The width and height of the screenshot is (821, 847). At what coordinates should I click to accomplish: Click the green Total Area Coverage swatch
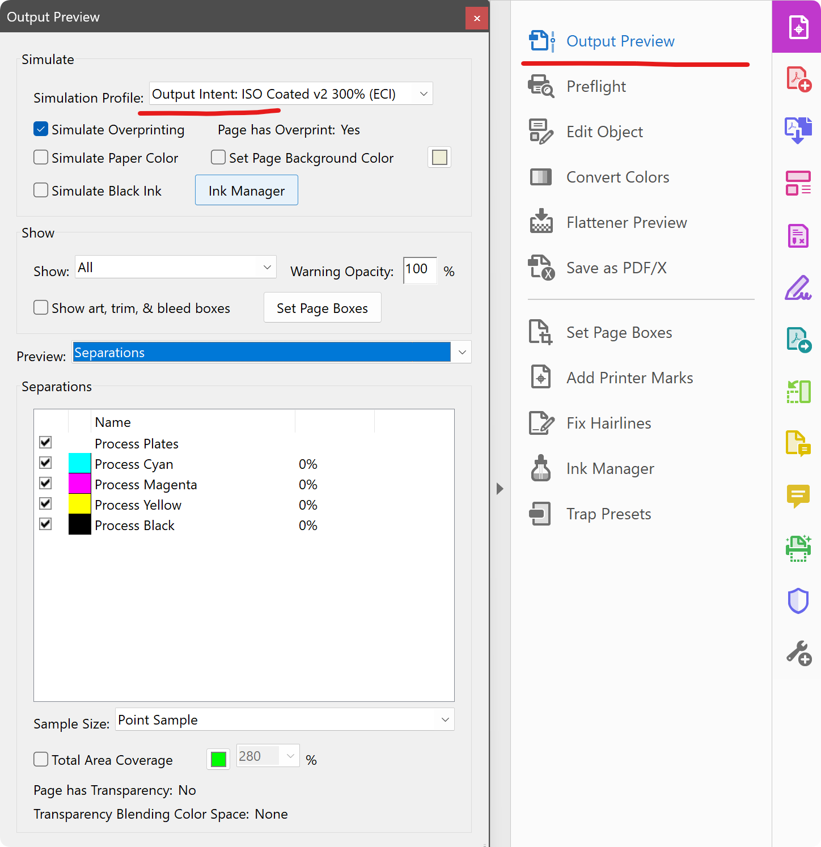point(218,759)
